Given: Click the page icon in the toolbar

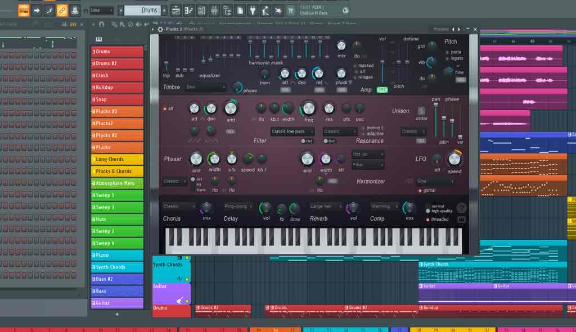Looking at the screenshot, I should (240, 11).
